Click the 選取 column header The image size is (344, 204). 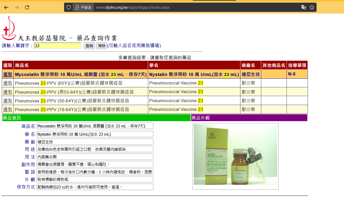(8, 65)
